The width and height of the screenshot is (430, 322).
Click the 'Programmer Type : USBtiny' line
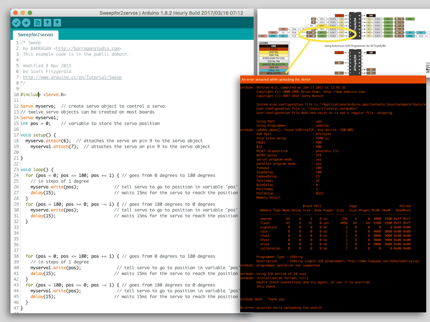click(x=279, y=257)
